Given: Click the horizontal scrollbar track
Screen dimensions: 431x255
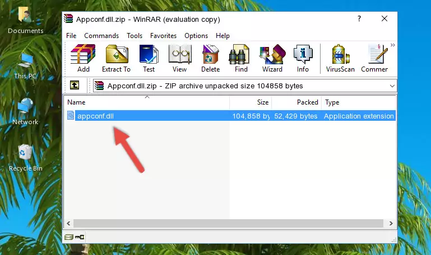Looking at the screenshot, I should [x=228, y=224].
